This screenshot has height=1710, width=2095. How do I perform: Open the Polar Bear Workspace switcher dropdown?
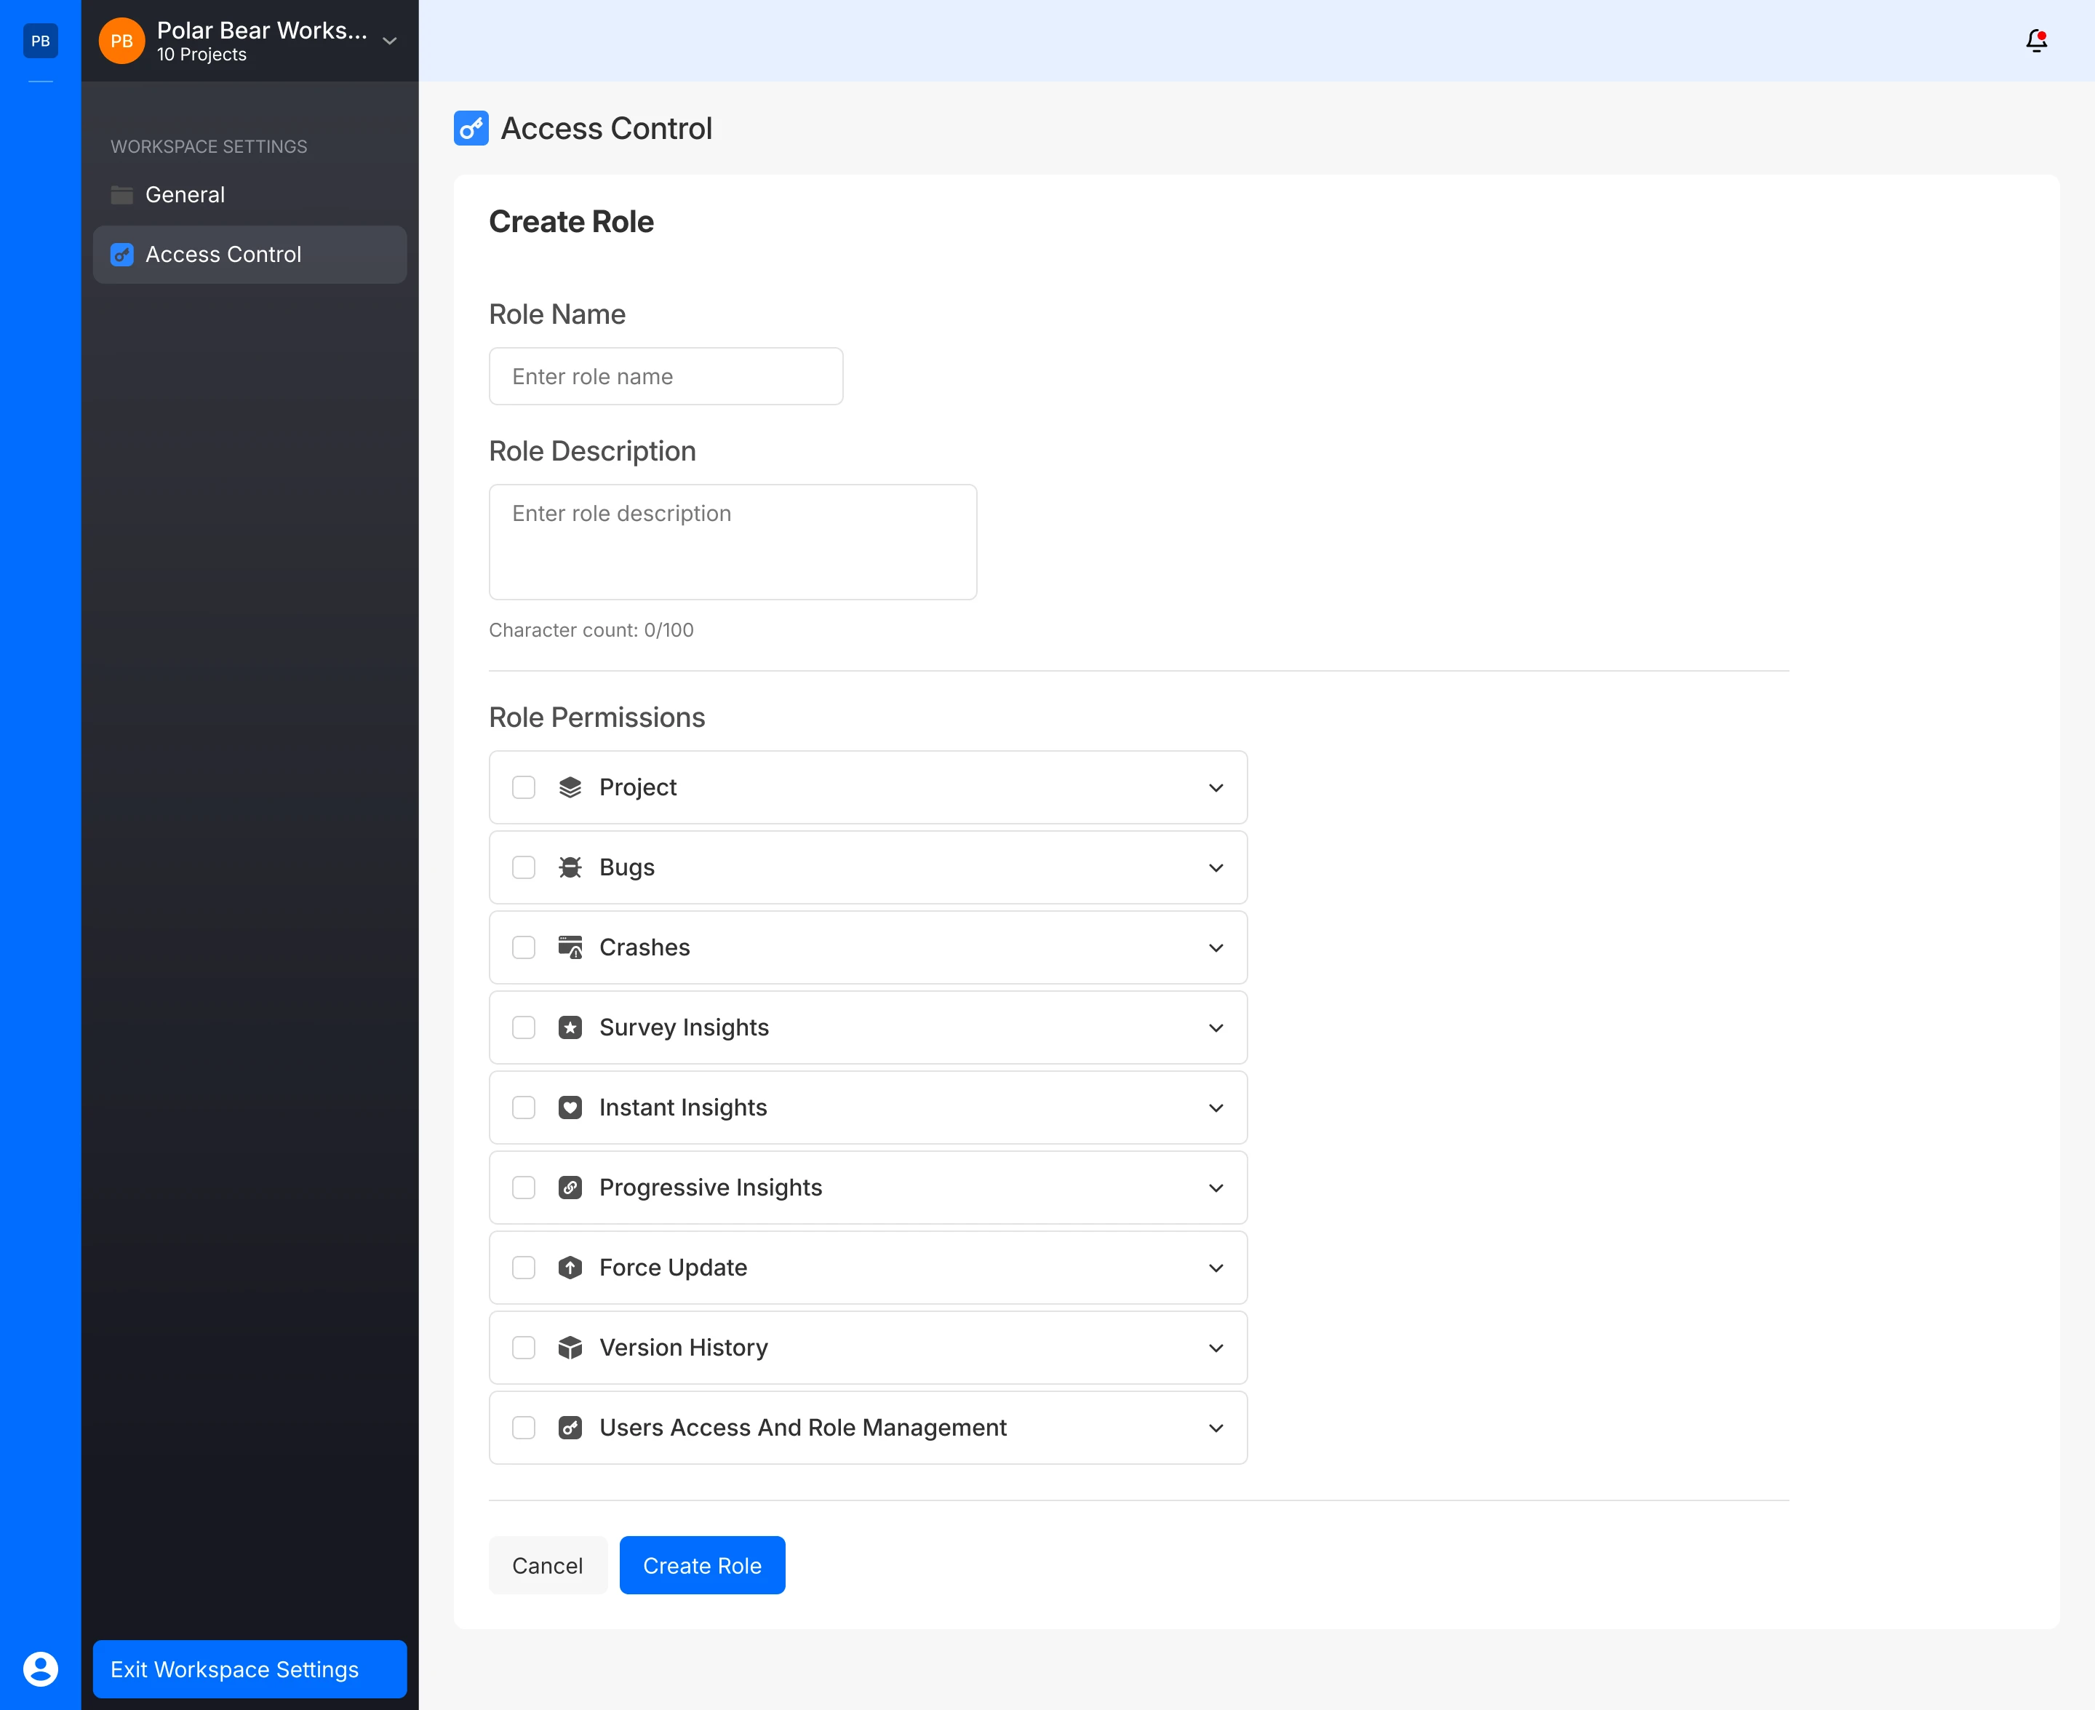pyautogui.click(x=390, y=41)
